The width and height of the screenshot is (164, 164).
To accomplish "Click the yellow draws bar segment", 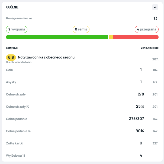I will pos(111,37).
